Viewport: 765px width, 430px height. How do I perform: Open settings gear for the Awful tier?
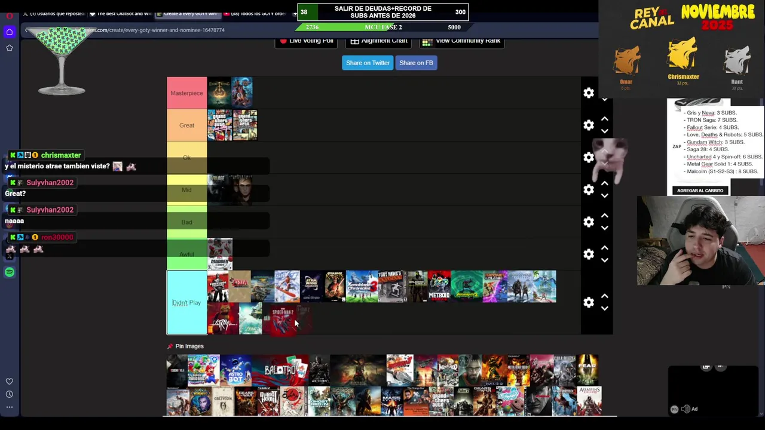click(589, 254)
